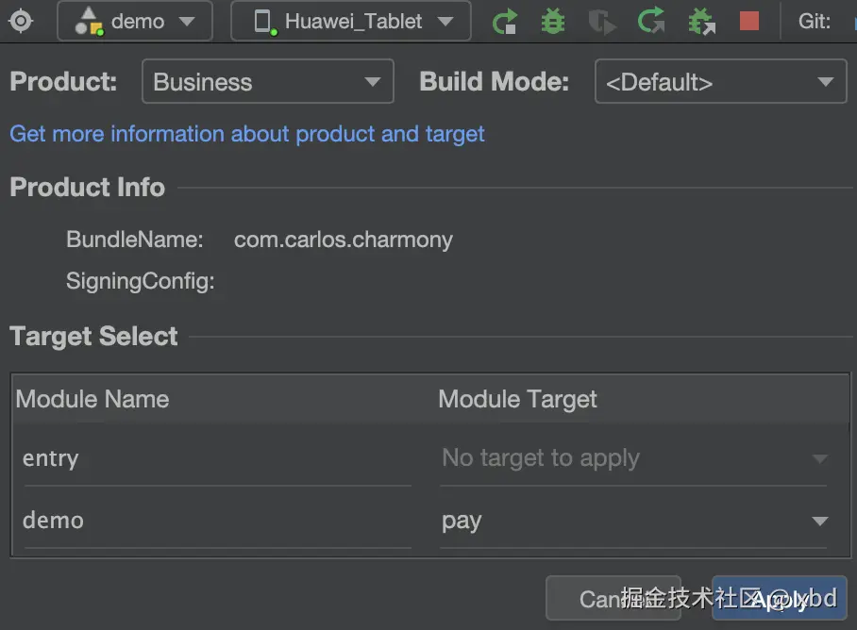Click the Cancel button

[x=613, y=599]
